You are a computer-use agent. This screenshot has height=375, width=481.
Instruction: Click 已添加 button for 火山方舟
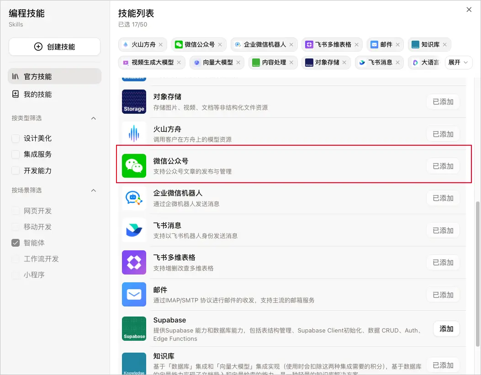tap(443, 134)
